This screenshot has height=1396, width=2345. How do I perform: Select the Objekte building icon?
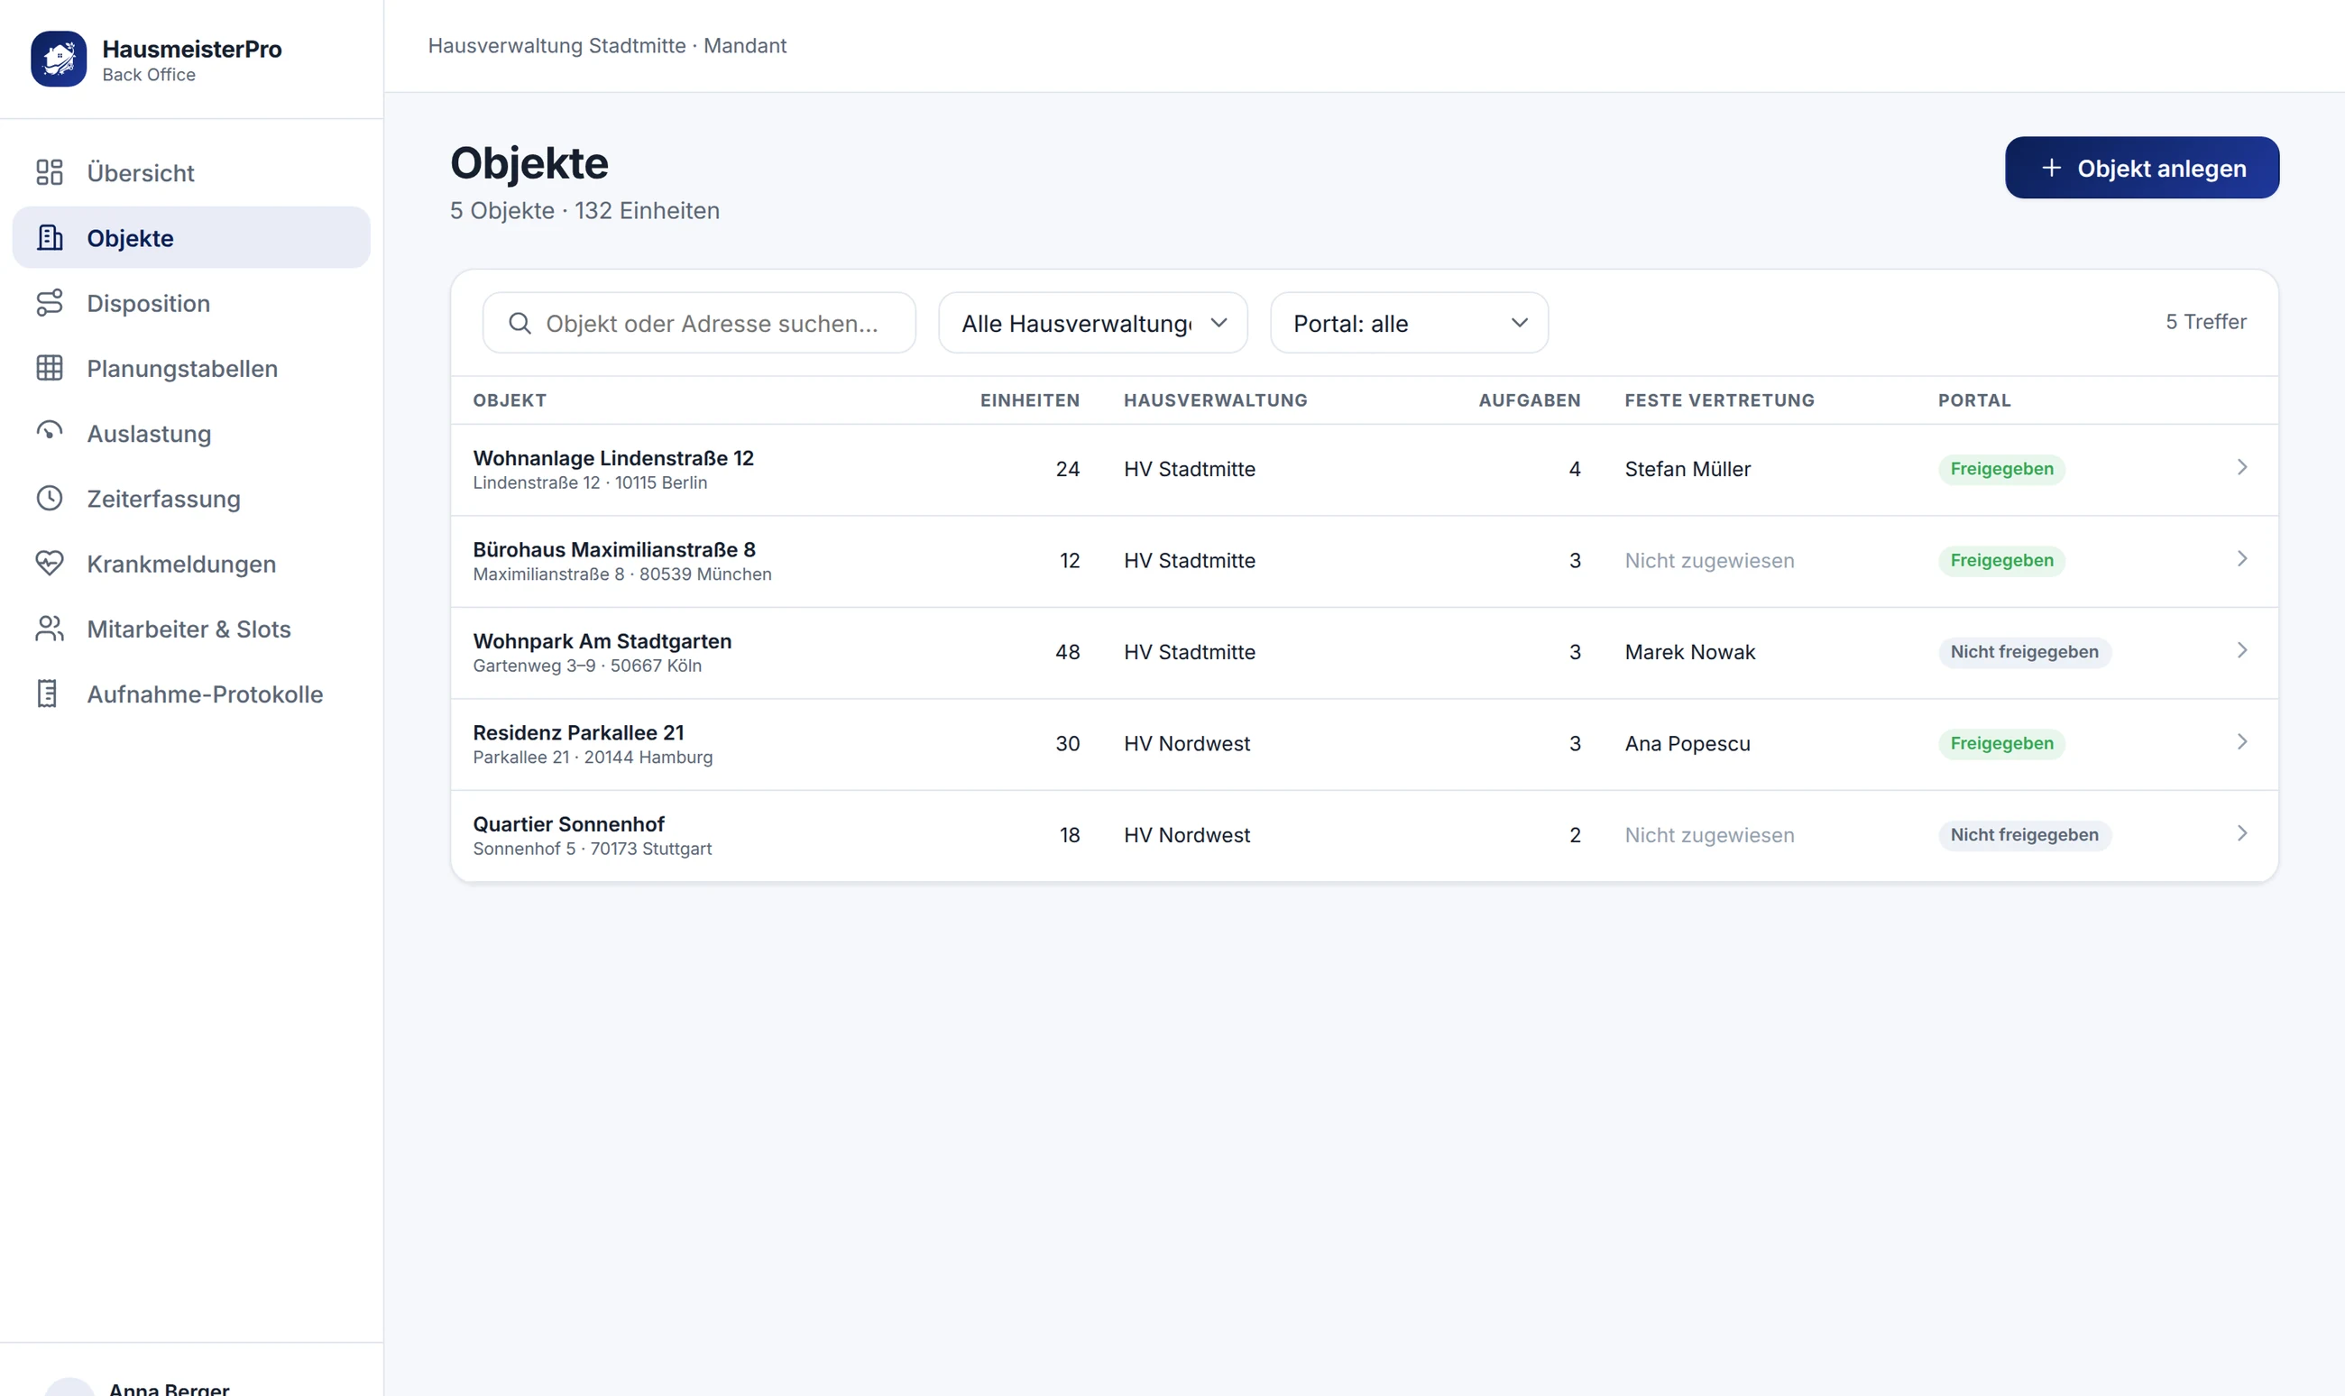click(49, 238)
